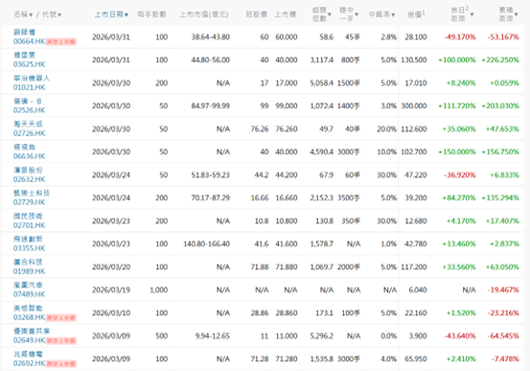The width and height of the screenshot is (530, 371).
Task: Sort the table by 名稱 column arrow
Action: (31, 15)
